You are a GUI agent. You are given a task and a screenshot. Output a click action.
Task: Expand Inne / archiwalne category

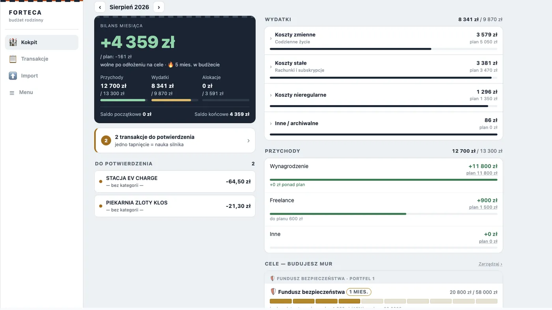click(x=271, y=123)
